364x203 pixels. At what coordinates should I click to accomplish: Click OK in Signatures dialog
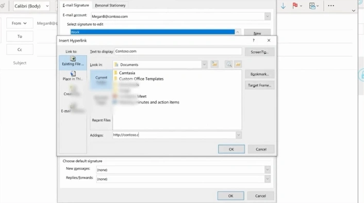230,196
